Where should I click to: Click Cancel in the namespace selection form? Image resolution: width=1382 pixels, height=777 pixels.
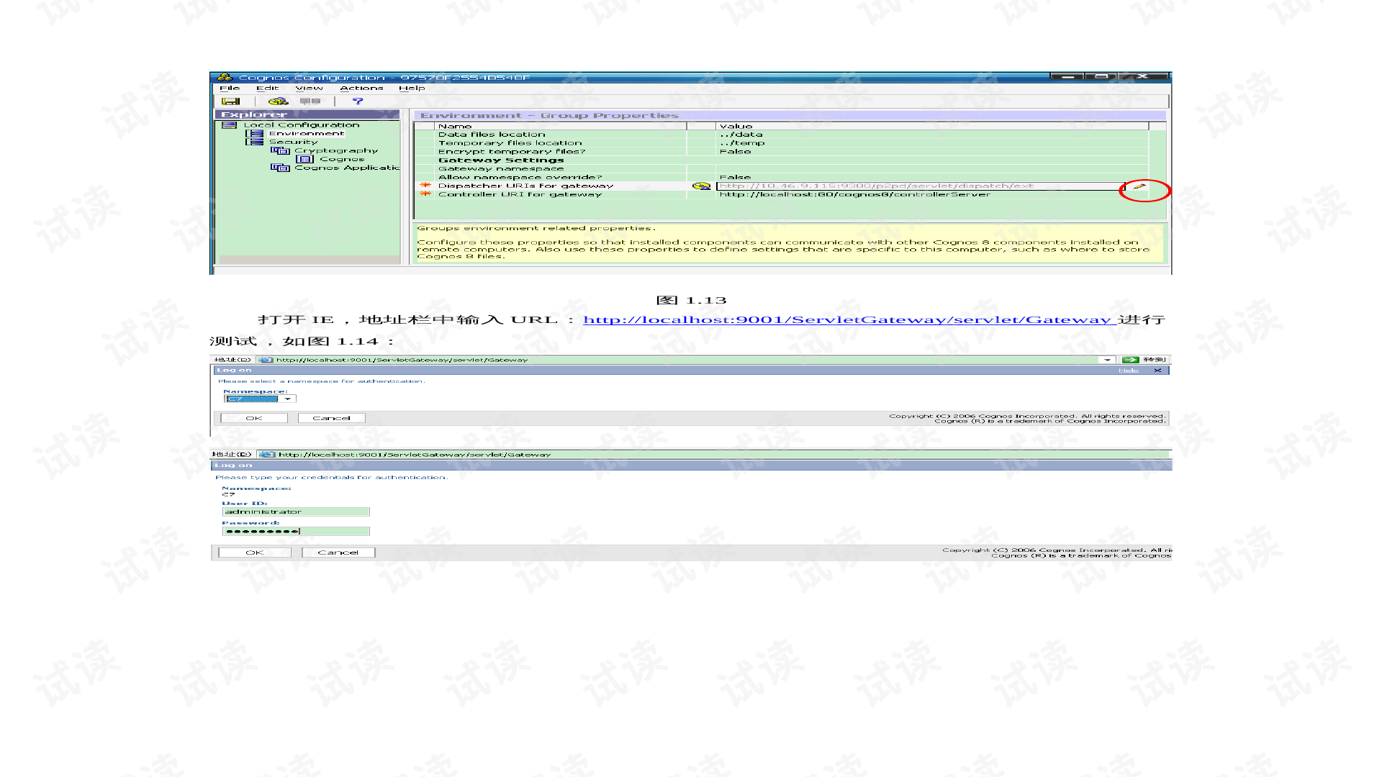tap(331, 418)
